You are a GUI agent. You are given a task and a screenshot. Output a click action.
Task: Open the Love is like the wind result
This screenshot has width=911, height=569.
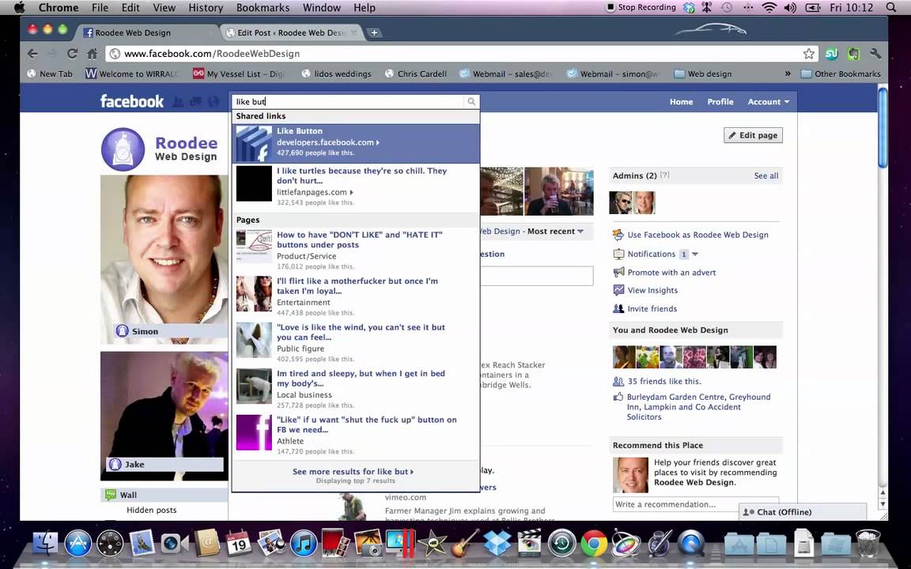[356, 342]
